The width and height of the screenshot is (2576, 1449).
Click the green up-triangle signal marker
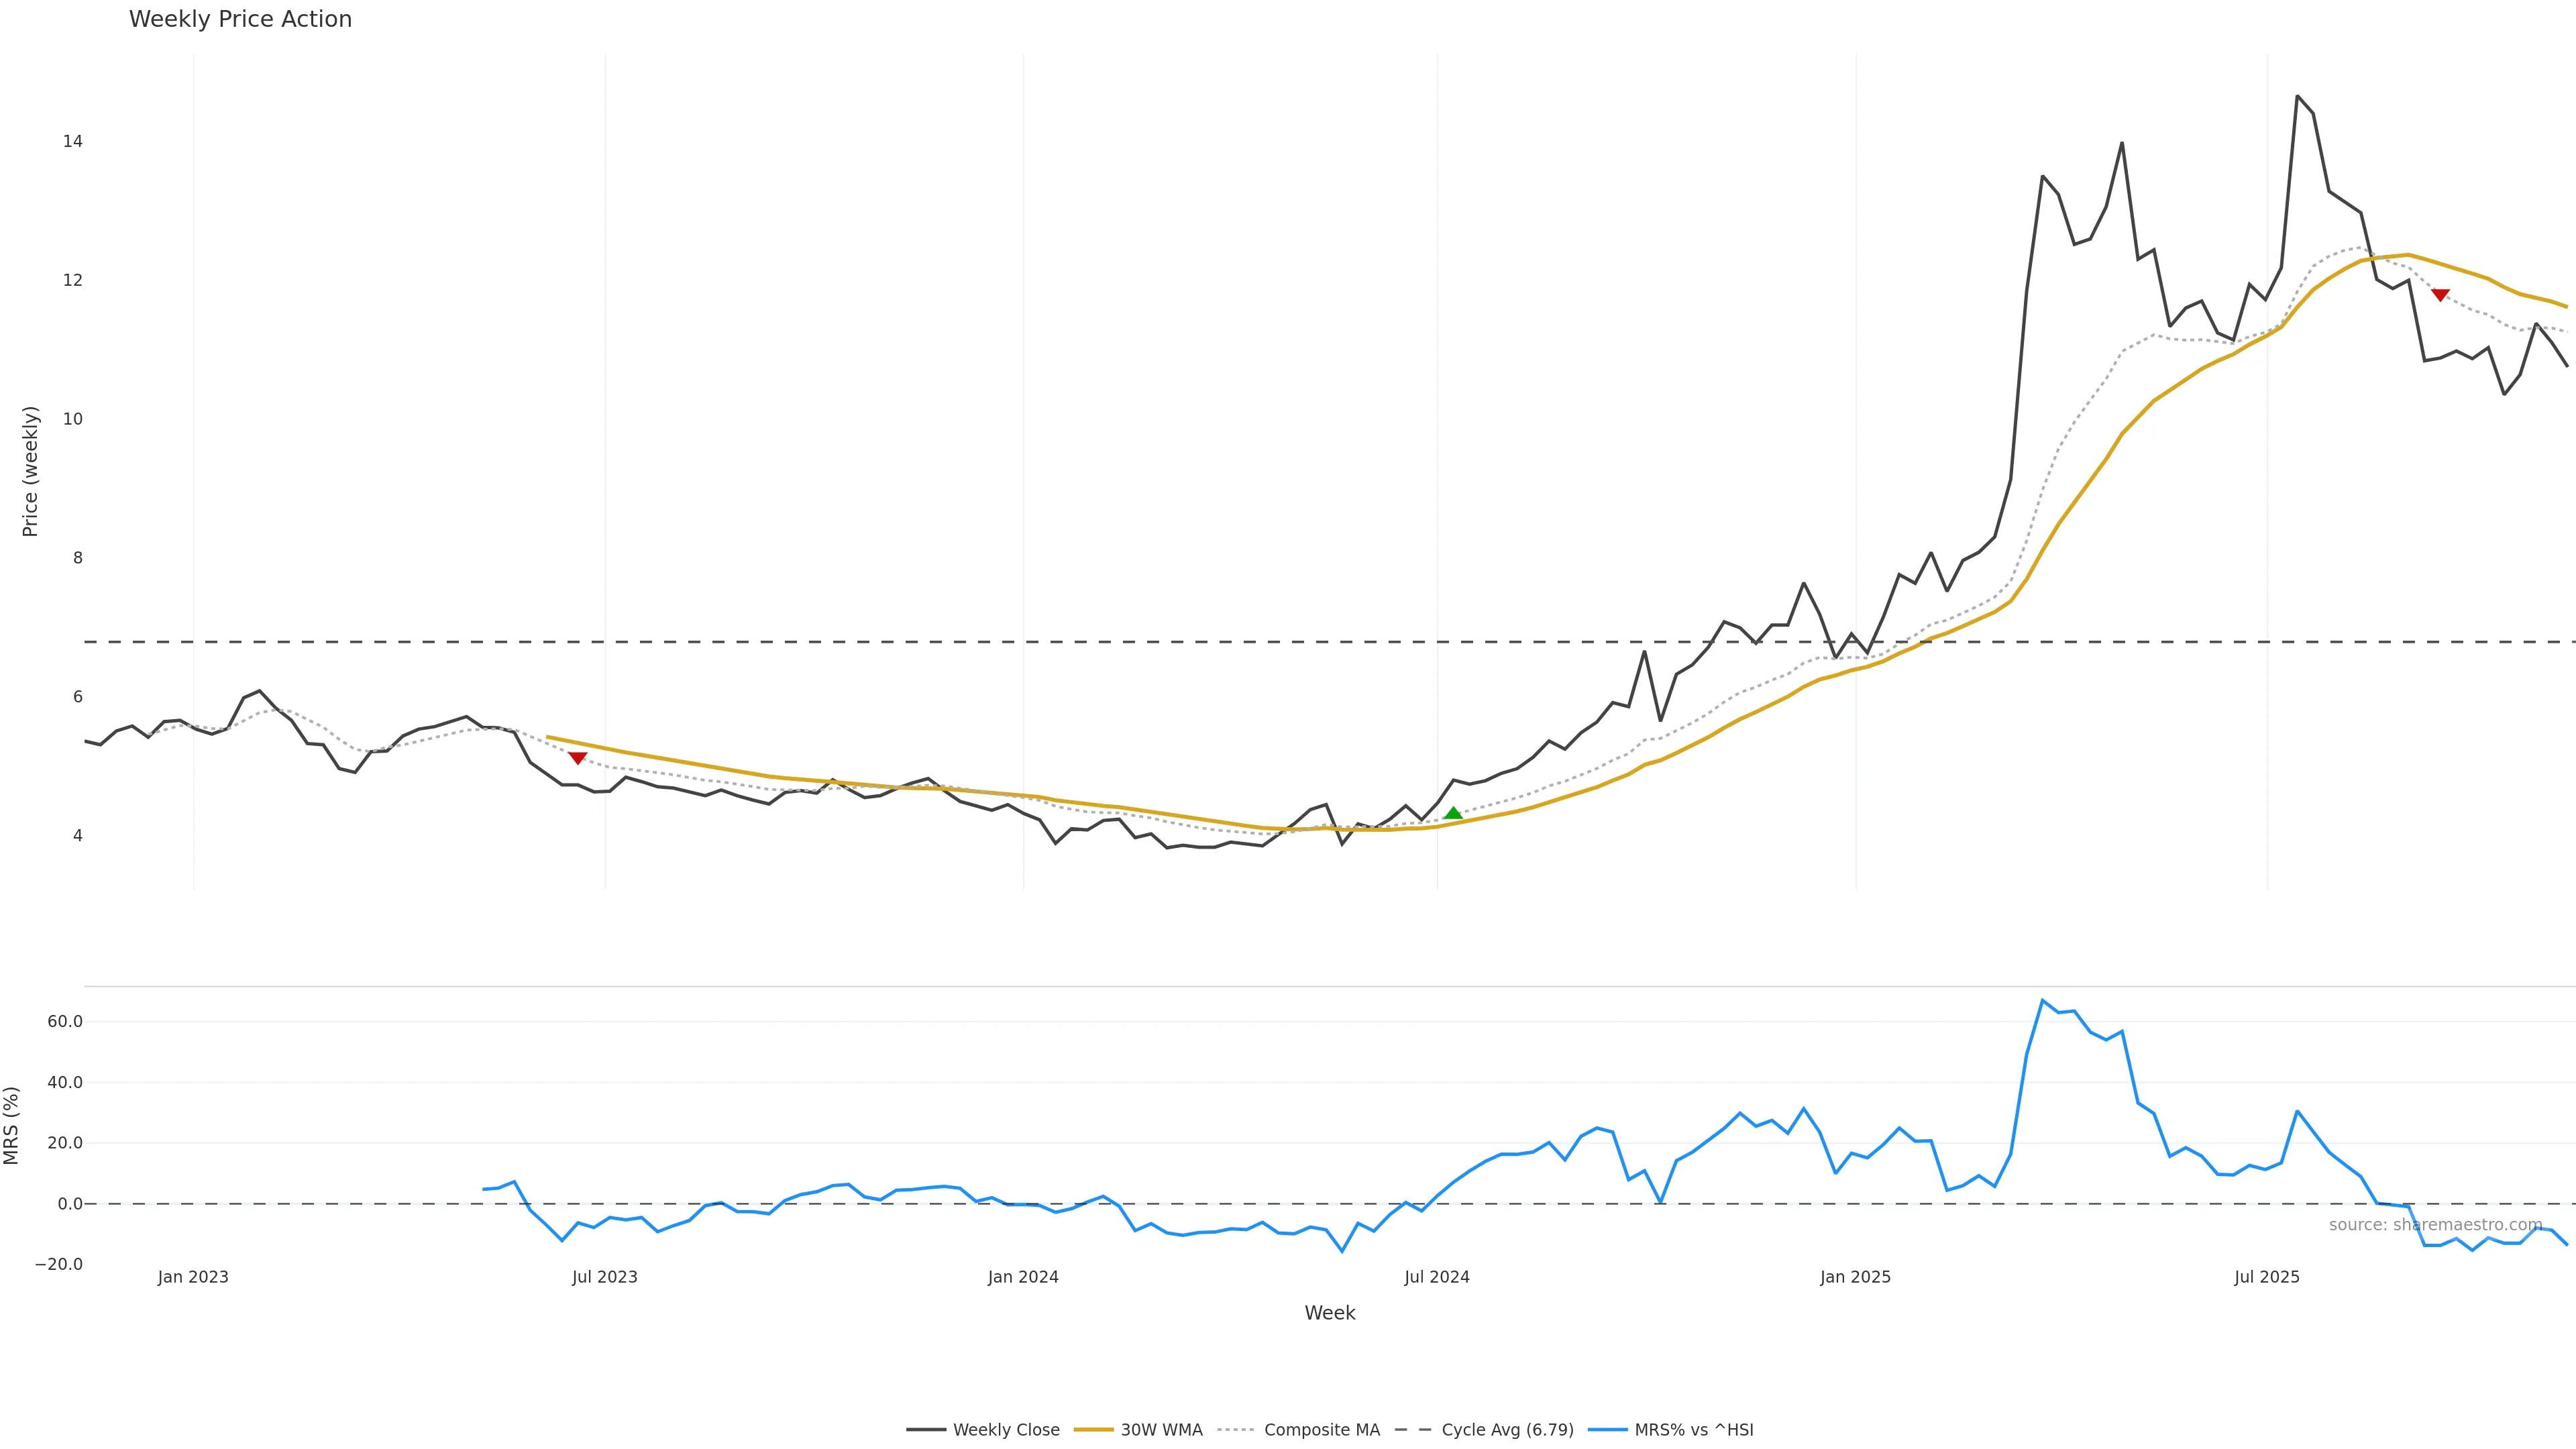tap(1453, 813)
